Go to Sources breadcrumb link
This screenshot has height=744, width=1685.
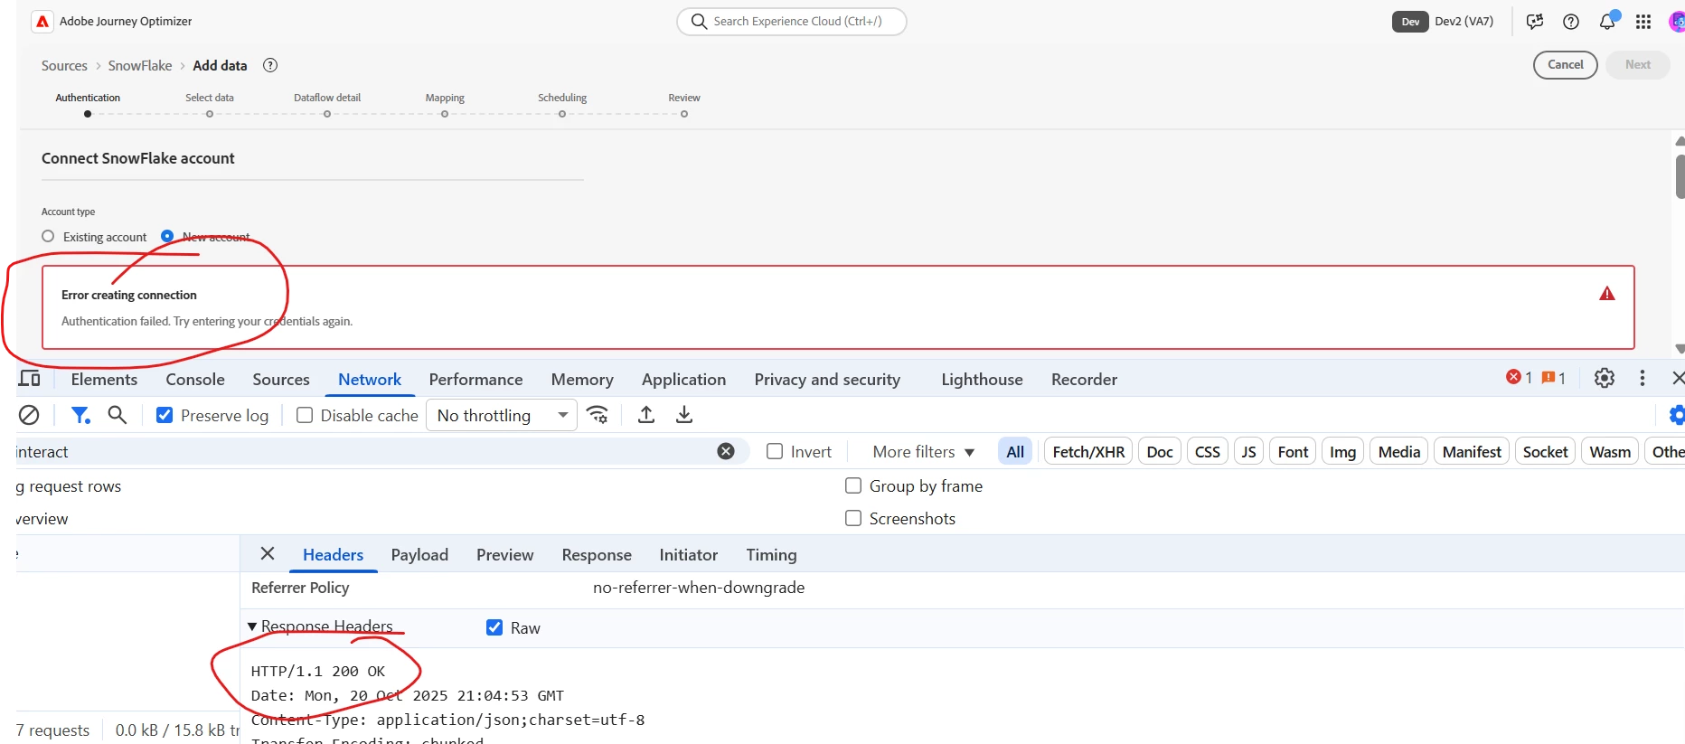point(64,65)
